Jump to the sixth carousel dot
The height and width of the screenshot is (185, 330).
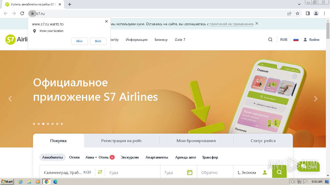point(57,124)
